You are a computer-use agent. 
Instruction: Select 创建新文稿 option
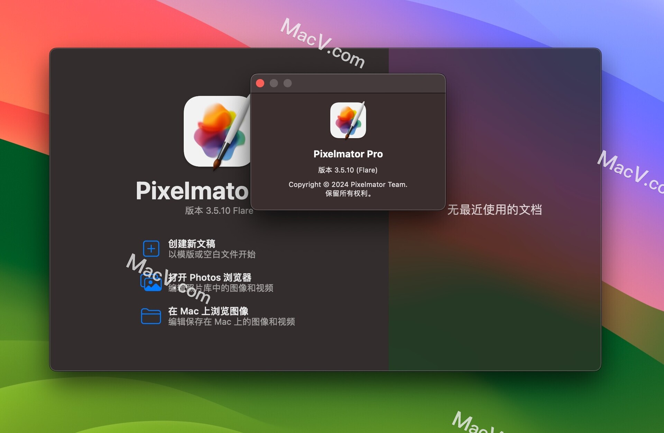192,244
